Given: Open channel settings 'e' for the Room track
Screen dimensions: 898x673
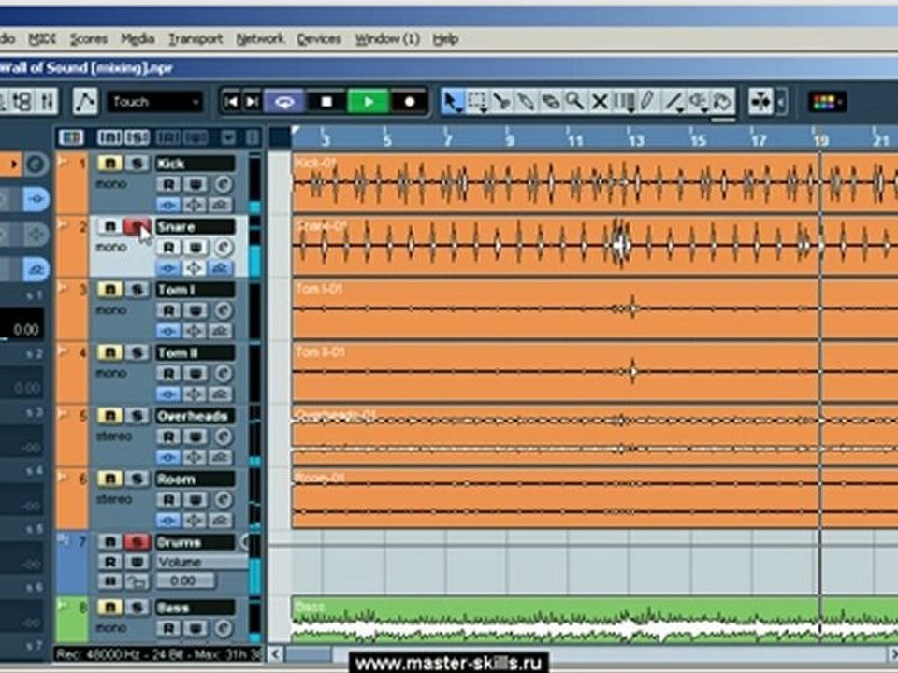Looking at the screenshot, I should click(223, 499).
